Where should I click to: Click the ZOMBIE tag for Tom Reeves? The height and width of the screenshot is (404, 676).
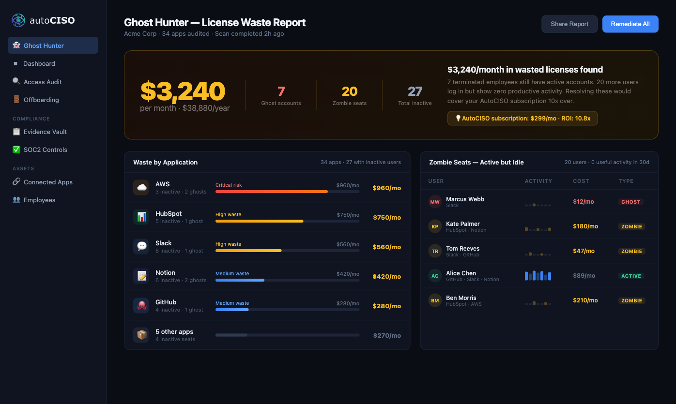631,251
